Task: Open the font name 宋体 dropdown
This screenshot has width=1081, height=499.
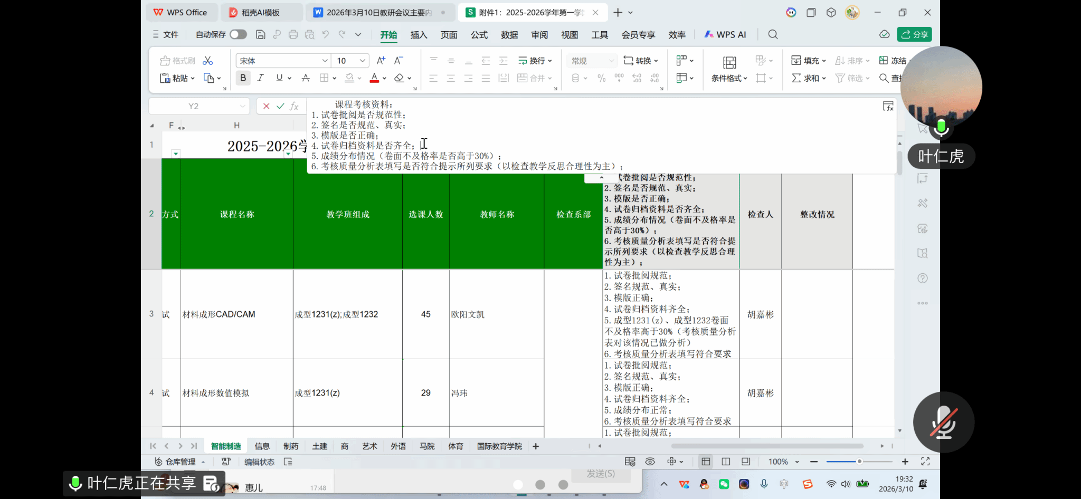Action: 325,61
